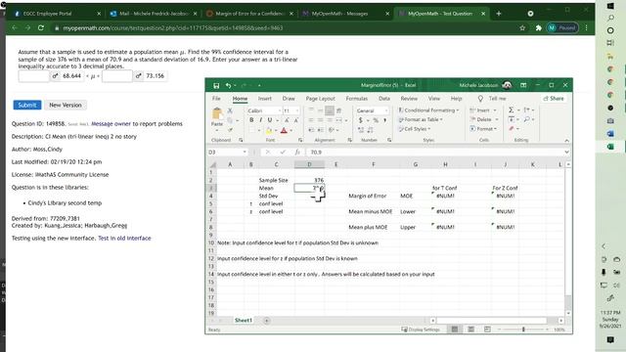Save the Excel workbook with the disk icon
Screen dimensions: 626x352
[216, 85]
